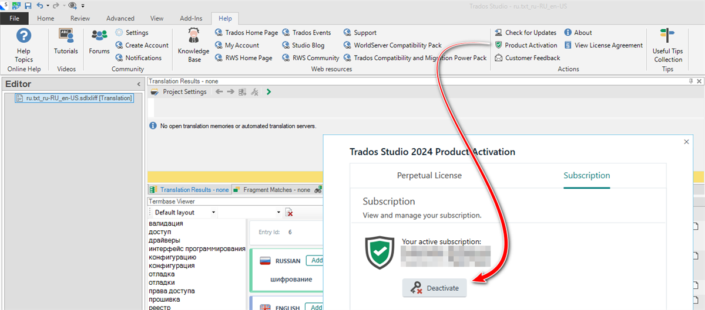Screen dimensions: 705x310
Task: Open Community Settings gear option
Action: point(132,33)
